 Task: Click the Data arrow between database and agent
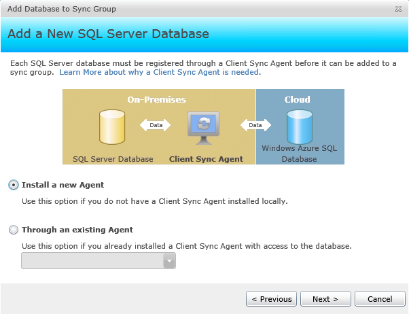[156, 125]
